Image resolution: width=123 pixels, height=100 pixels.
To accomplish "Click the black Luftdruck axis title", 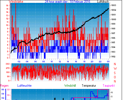I will [x=103, y=2].
